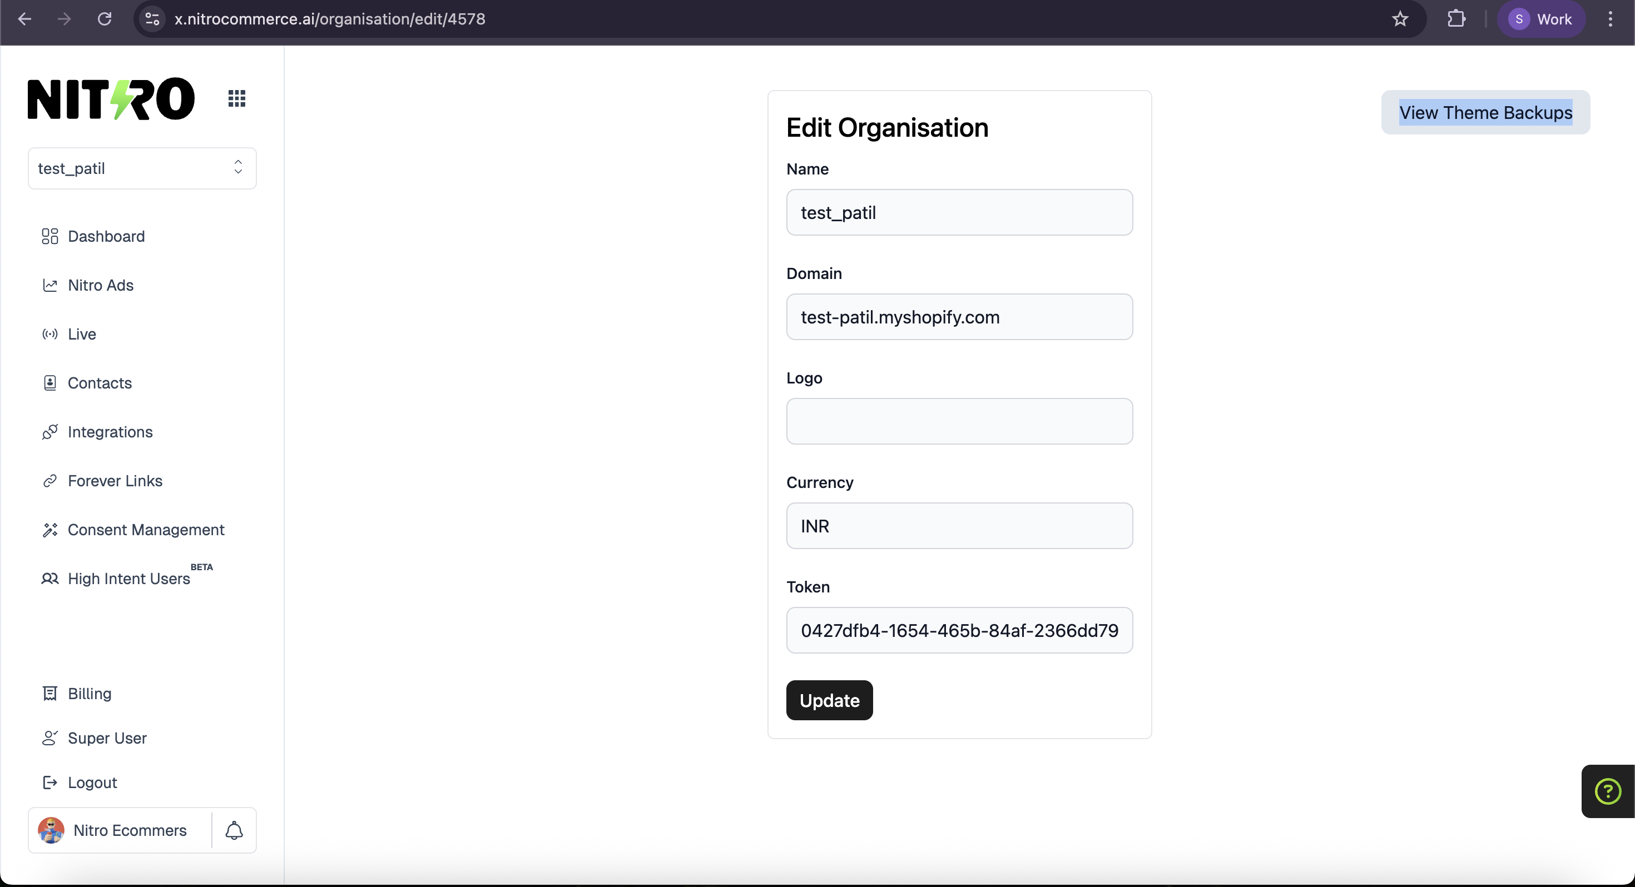Click the Update button
This screenshot has height=887, width=1635.
[x=829, y=700]
